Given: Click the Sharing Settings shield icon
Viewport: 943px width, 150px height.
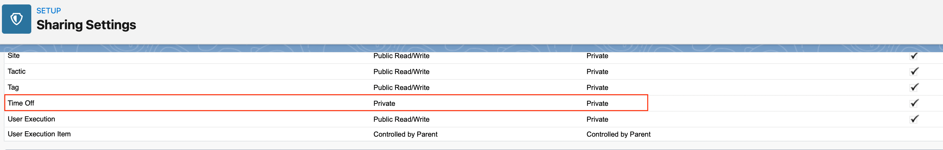Looking at the screenshot, I should tap(17, 19).
